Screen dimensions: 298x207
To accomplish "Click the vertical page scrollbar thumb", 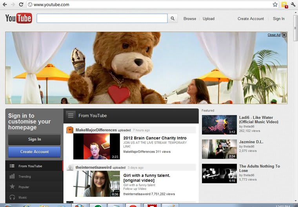I will (295, 28).
